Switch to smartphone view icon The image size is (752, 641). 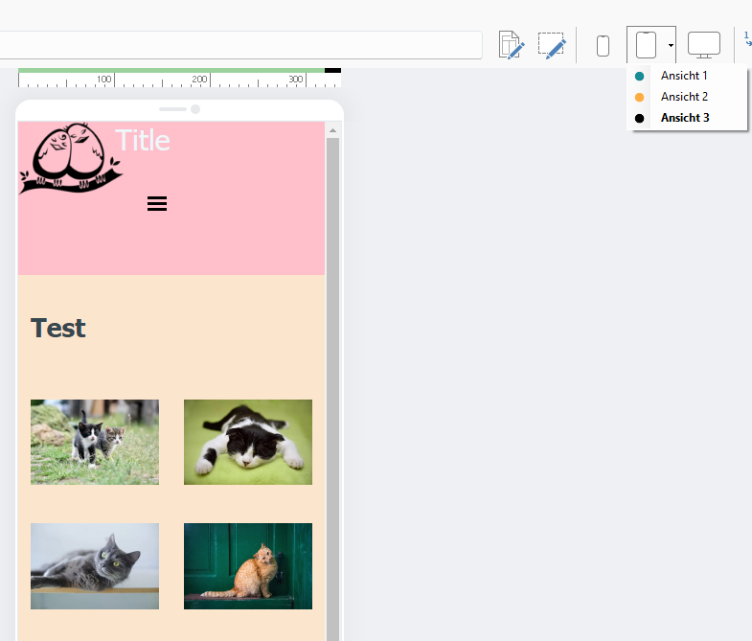click(603, 45)
